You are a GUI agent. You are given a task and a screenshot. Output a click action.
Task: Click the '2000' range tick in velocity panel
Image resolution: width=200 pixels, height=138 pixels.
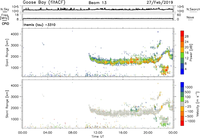pyautogui.click(x=14, y=108)
